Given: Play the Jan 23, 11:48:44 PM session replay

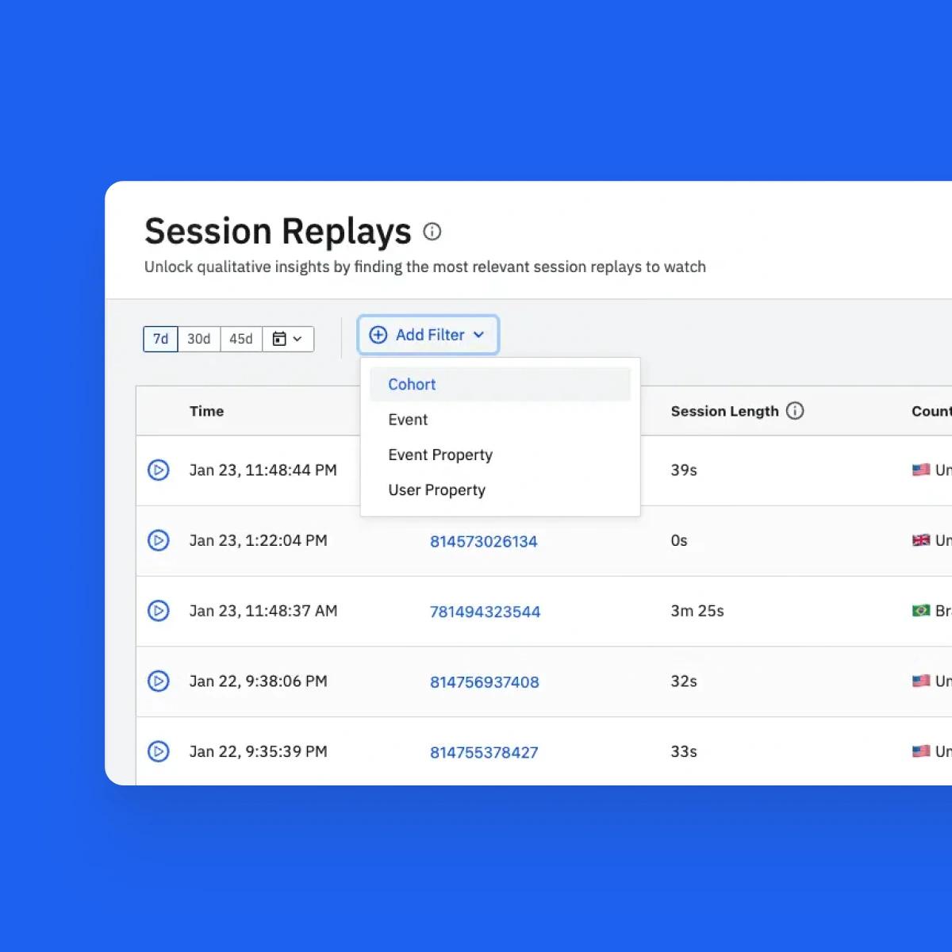Looking at the screenshot, I should click(x=159, y=470).
